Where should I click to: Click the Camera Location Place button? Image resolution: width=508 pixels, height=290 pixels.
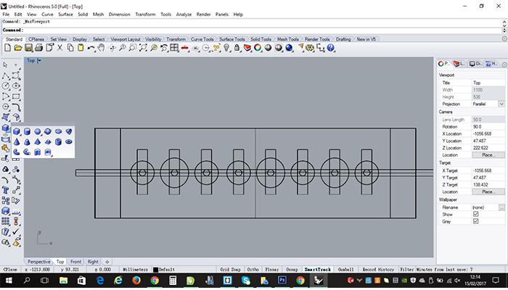[x=488, y=154]
